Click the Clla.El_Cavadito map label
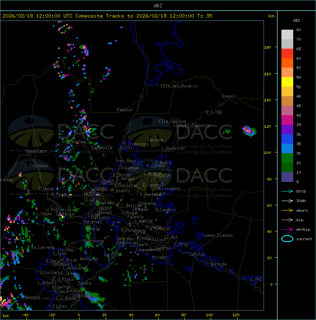 (x=191, y=125)
